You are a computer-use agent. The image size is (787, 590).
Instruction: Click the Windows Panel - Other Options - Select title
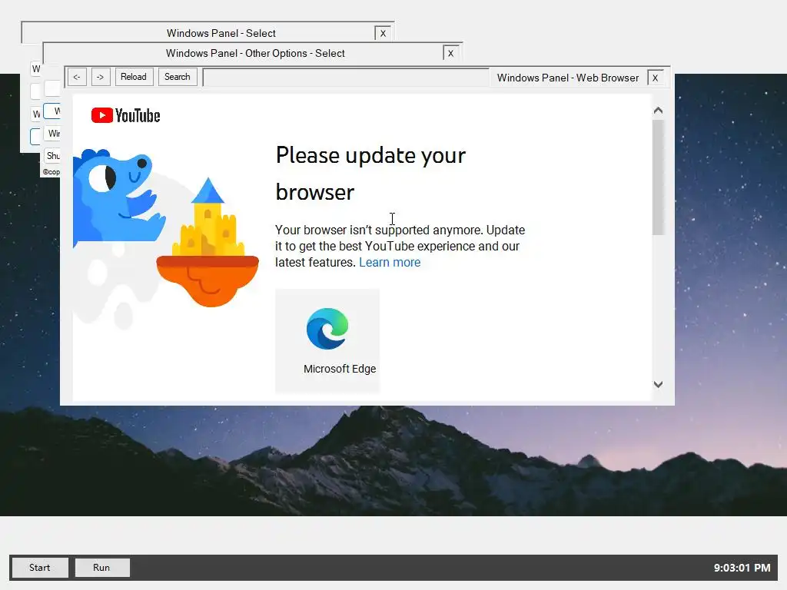point(255,53)
